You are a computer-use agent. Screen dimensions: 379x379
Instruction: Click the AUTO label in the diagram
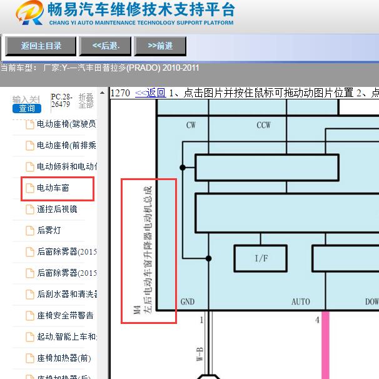(x=300, y=301)
